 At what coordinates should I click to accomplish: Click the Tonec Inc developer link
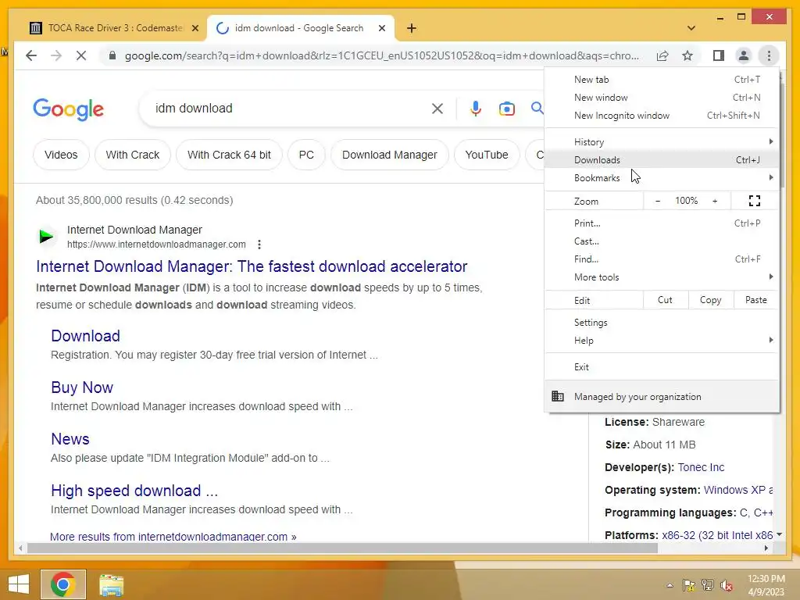pyautogui.click(x=701, y=467)
